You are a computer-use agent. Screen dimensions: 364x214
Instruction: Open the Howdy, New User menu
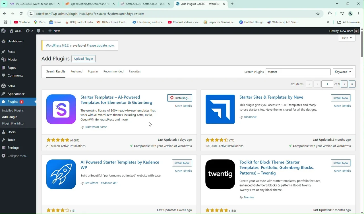(344, 31)
